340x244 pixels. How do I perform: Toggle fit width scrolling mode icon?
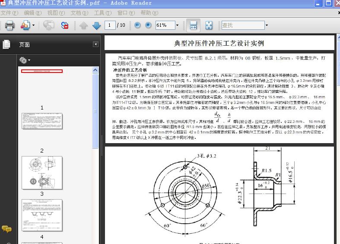pyautogui.click(x=193, y=25)
